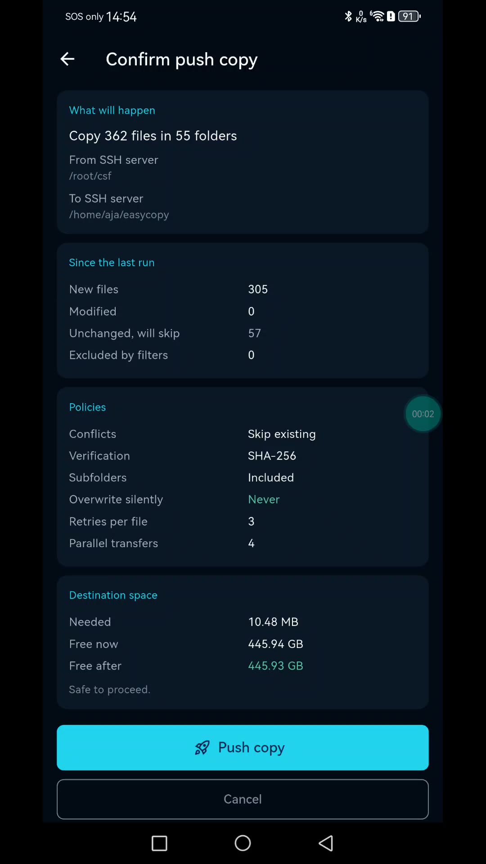
Task: Tap the Bluetooth status icon
Action: (x=348, y=17)
